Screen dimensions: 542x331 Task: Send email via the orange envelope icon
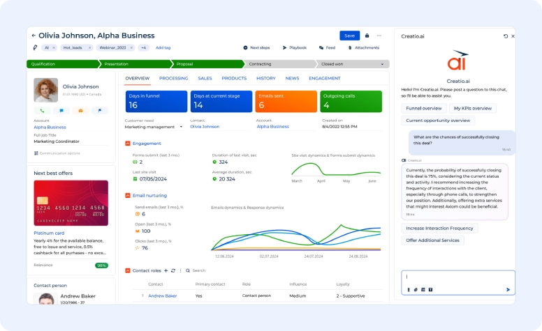[80, 110]
